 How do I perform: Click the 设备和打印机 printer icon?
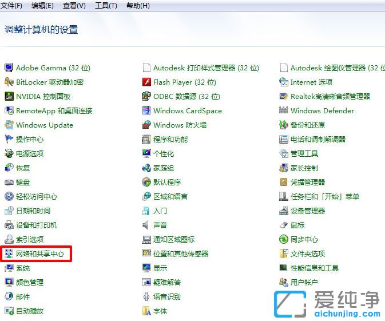tap(9, 225)
